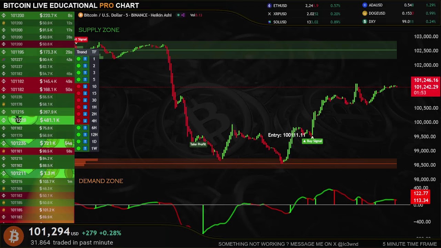
Task: Click the large Bitcoin logo beside 101,294
Action: pos(14,236)
